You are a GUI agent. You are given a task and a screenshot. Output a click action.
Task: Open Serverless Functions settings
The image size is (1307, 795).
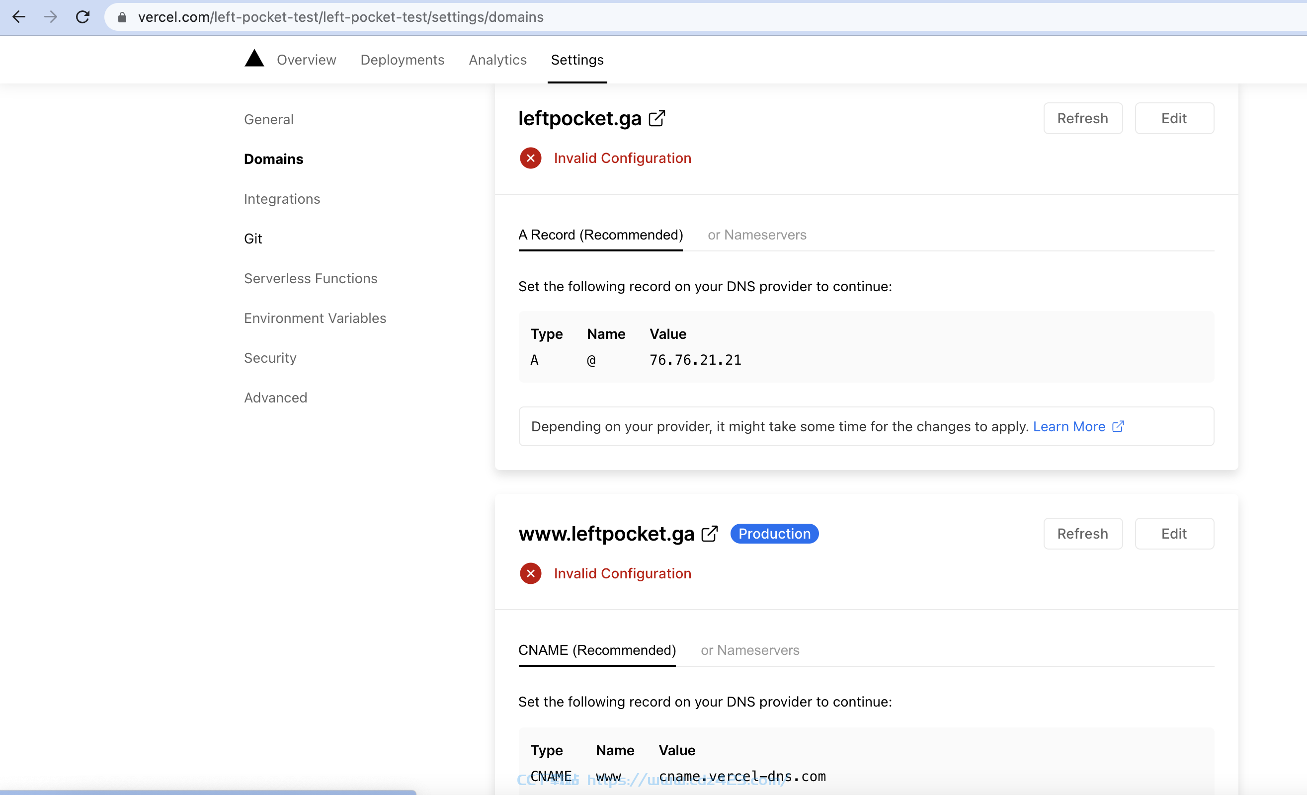[311, 278]
